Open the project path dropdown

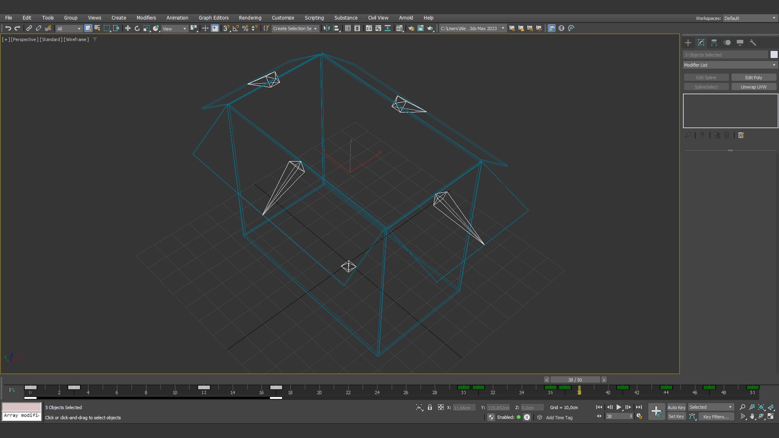(x=473, y=28)
